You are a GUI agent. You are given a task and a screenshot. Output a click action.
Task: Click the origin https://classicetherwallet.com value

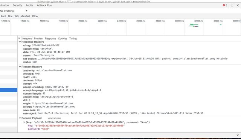click(x=52, y=103)
